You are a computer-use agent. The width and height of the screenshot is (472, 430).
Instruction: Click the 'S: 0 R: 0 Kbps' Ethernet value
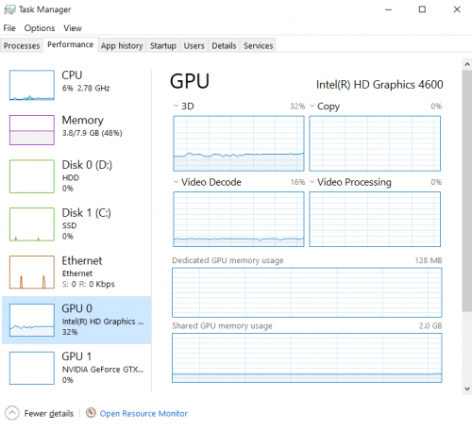click(89, 284)
